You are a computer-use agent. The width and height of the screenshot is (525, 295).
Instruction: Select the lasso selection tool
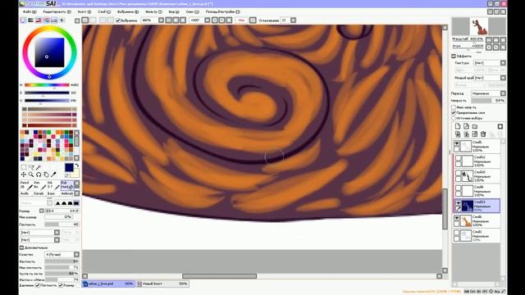31,167
